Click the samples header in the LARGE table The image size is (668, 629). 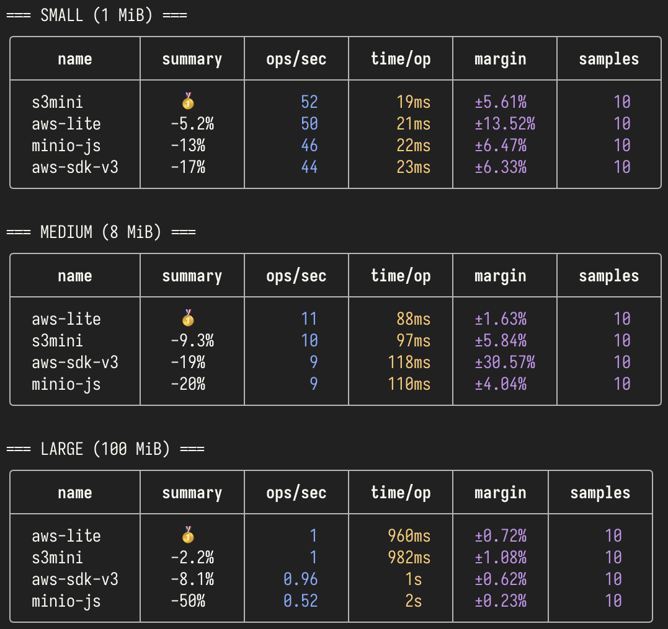[x=600, y=493]
